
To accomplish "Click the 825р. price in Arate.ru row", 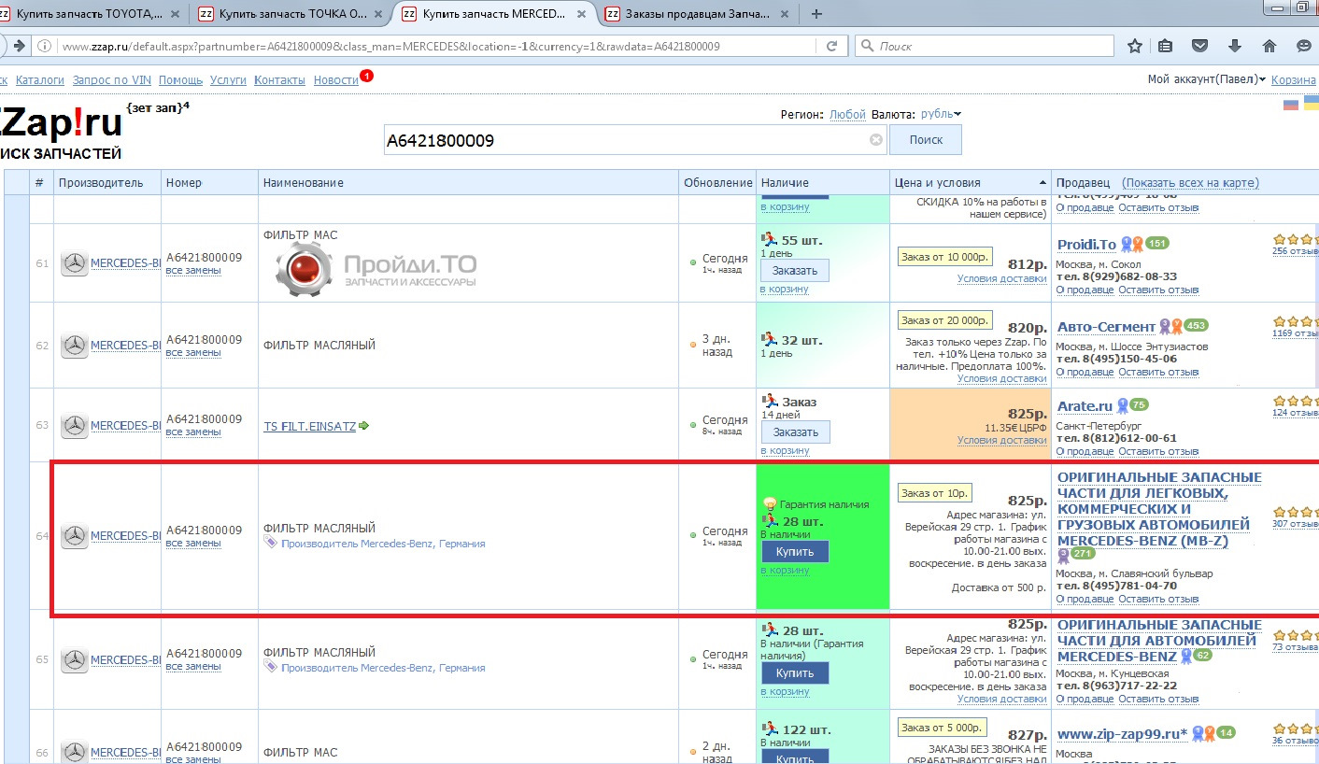I will coord(1028,414).
